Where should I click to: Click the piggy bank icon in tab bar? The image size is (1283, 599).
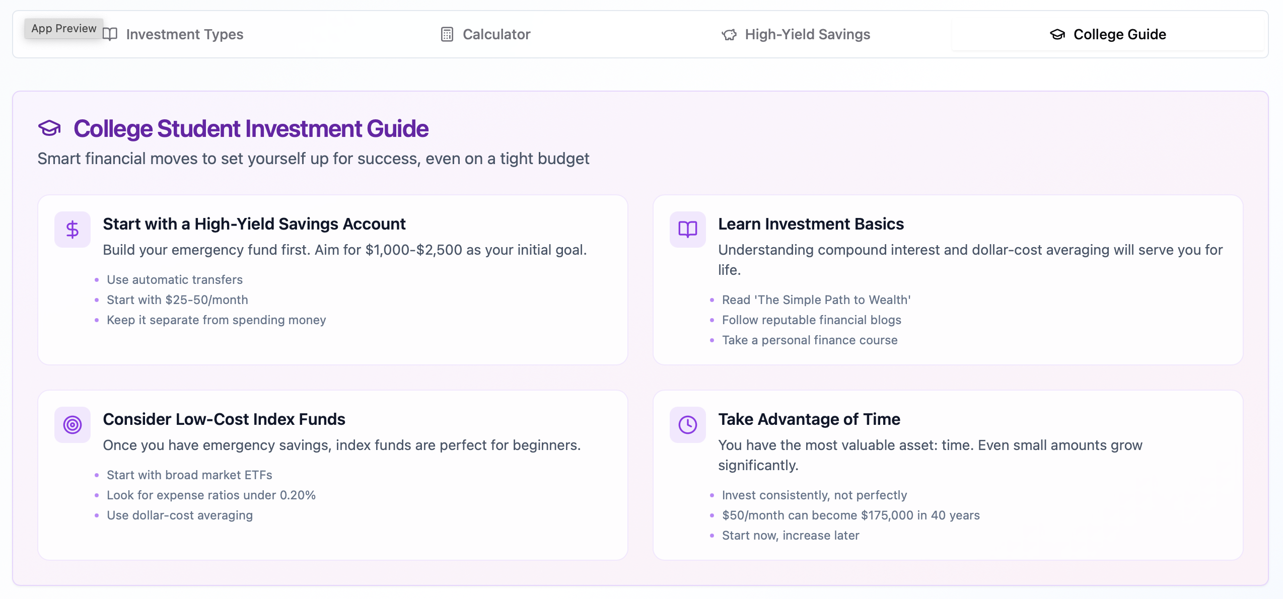coord(729,34)
